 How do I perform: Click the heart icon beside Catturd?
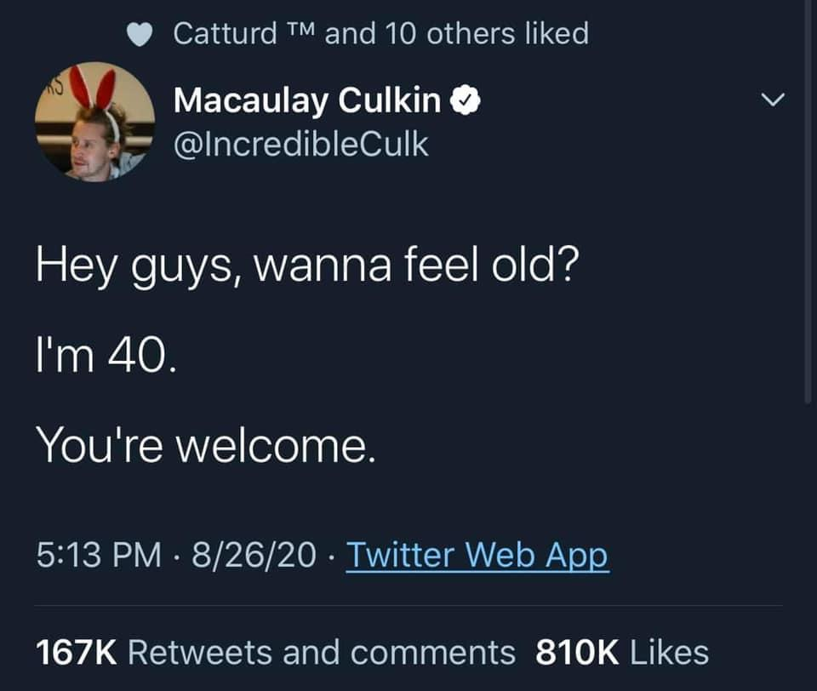point(140,34)
